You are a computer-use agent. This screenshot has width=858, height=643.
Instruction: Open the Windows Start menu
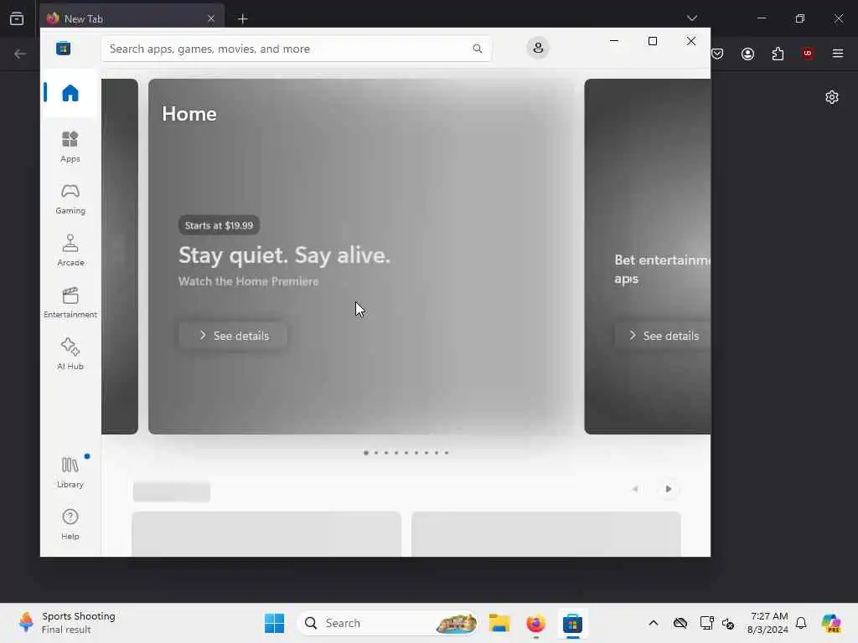pyautogui.click(x=274, y=623)
